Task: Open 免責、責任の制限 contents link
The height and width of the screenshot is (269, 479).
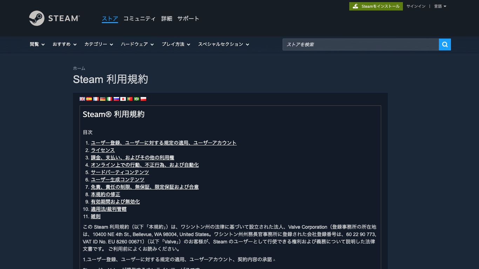Action: click(x=145, y=187)
